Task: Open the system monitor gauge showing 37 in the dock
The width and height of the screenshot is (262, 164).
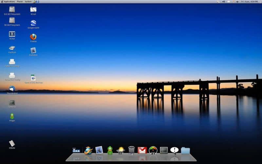Action: 153,150
